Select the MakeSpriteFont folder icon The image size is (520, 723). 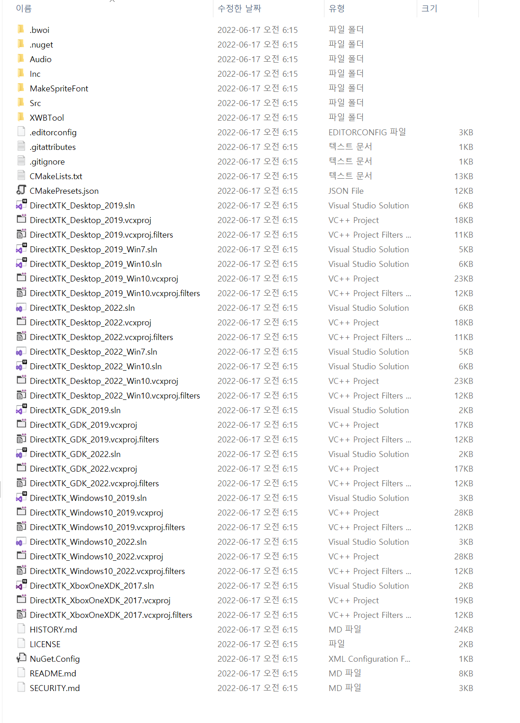21,88
